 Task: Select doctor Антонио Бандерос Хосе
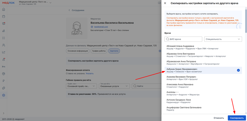pyautogui.click(x=203, y=101)
